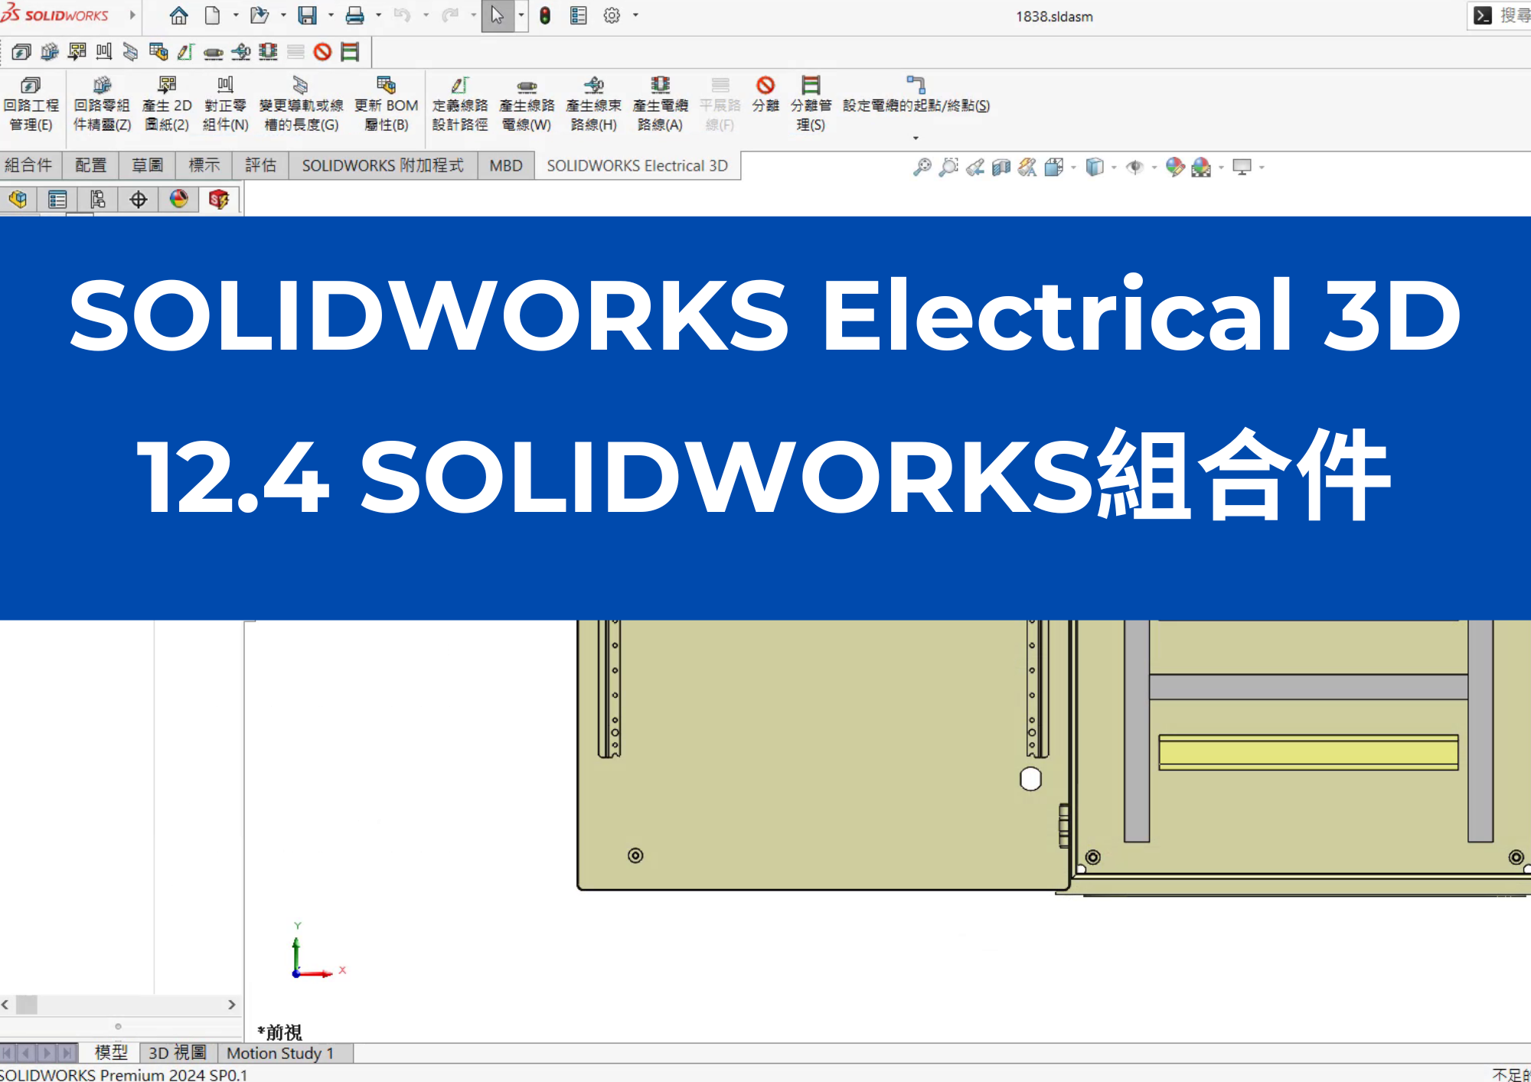The height and width of the screenshot is (1082, 1531).
Task: Toggle the shaded display style cube
Action: [1095, 167]
